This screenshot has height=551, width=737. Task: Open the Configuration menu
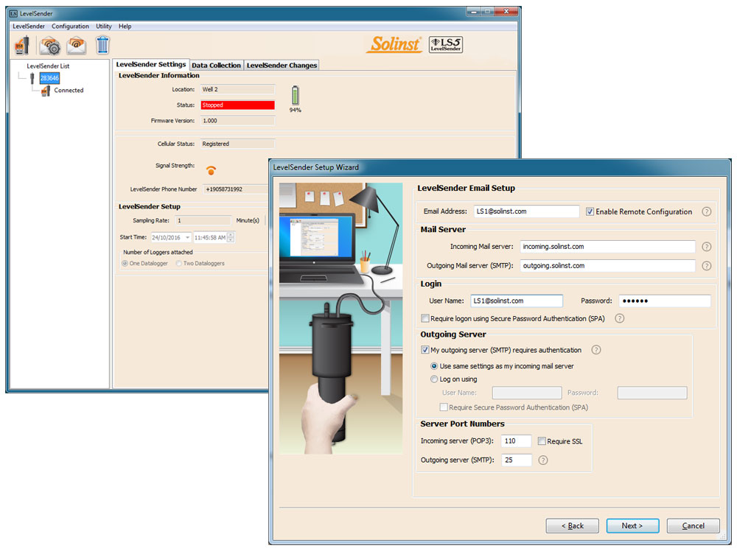tap(70, 26)
